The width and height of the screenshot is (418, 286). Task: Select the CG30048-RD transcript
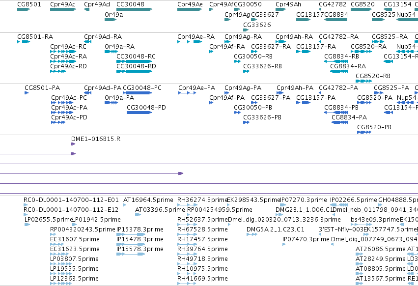135,71
